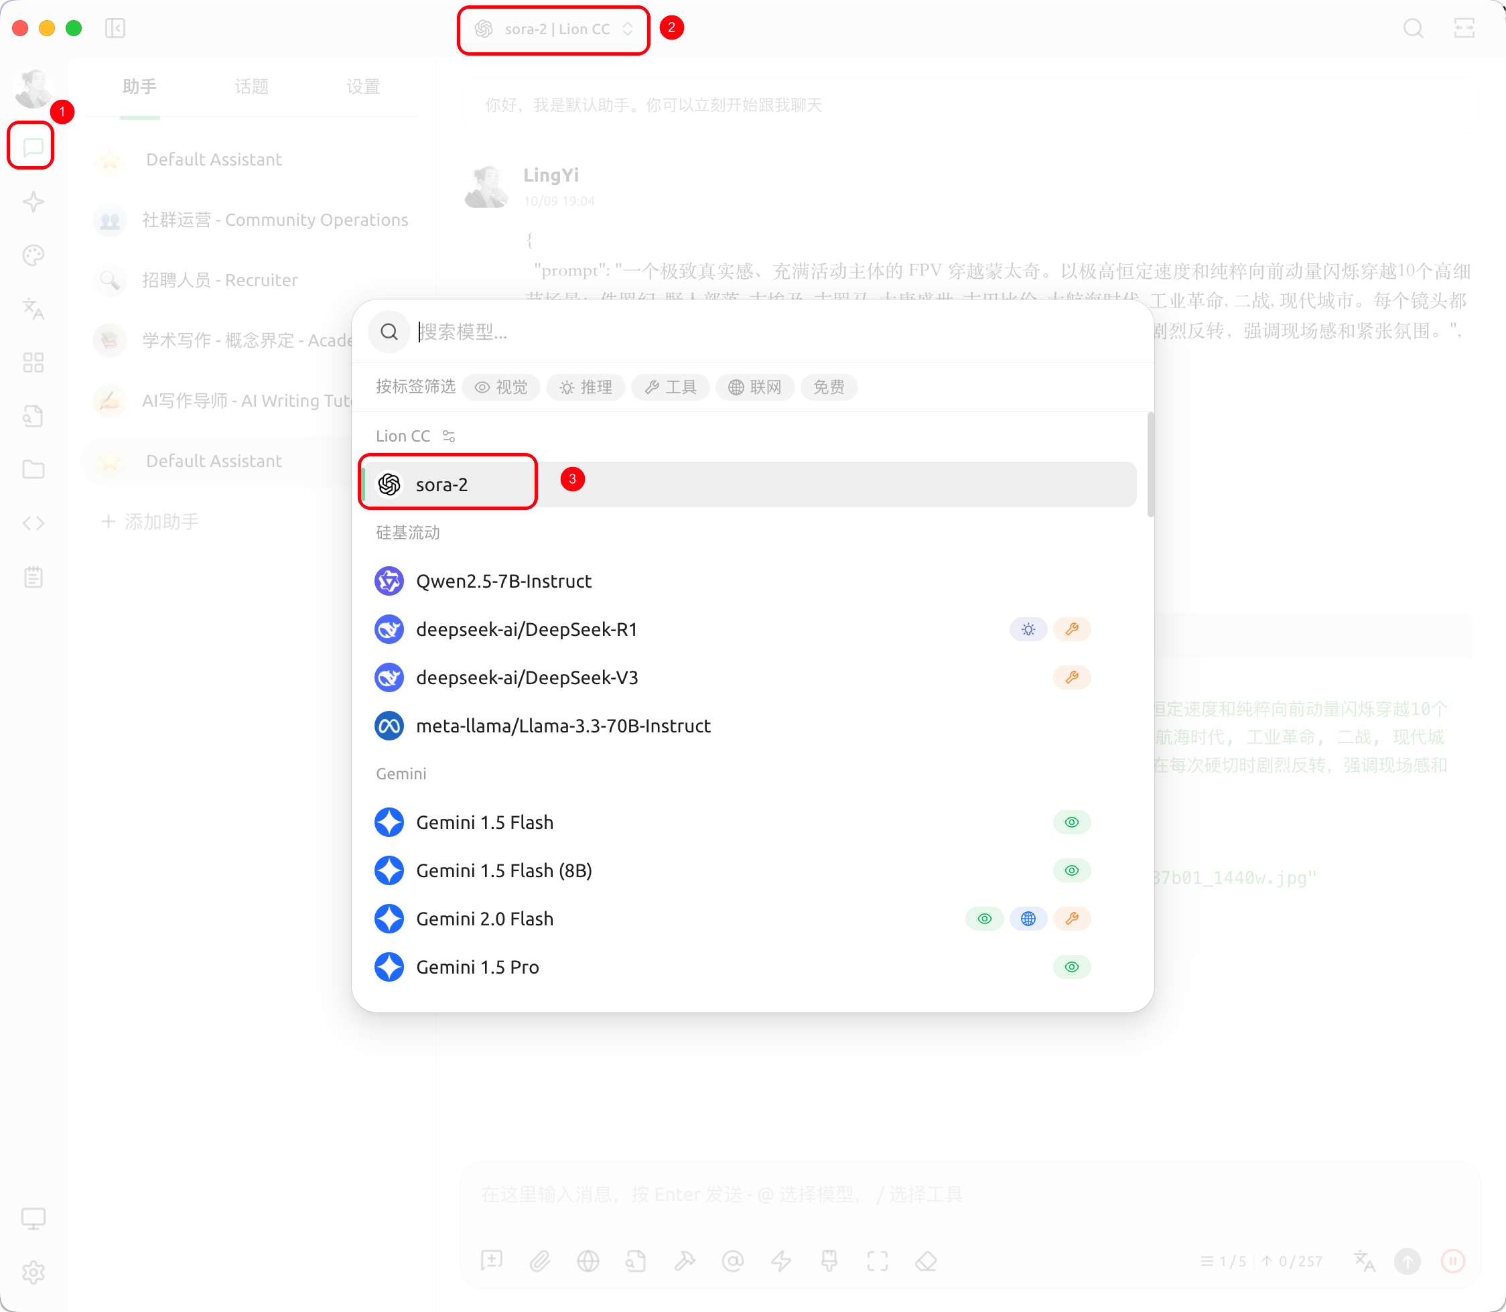Click the search icon in top bar

coord(1413,29)
